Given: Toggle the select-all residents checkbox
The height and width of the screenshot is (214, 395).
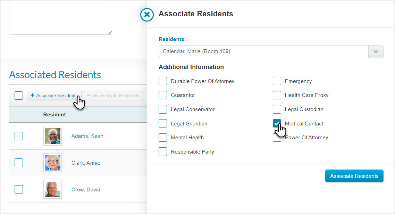Looking at the screenshot, I should point(19,96).
